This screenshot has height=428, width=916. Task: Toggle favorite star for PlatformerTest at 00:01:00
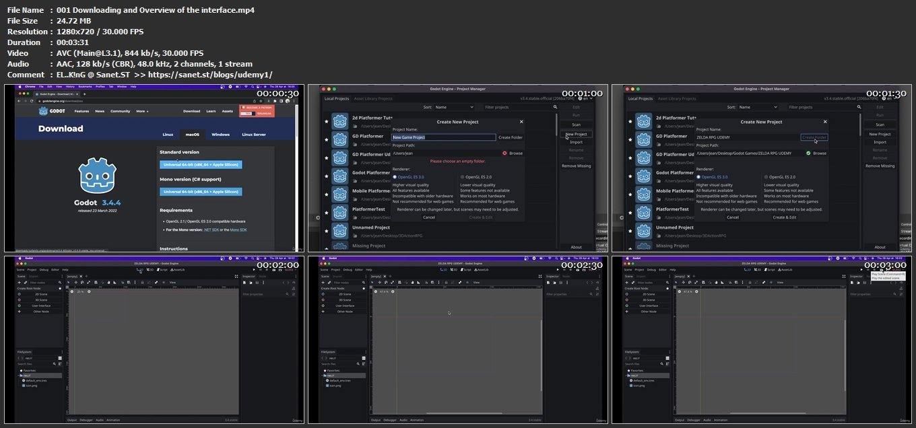pyautogui.click(x=327, y=213)
